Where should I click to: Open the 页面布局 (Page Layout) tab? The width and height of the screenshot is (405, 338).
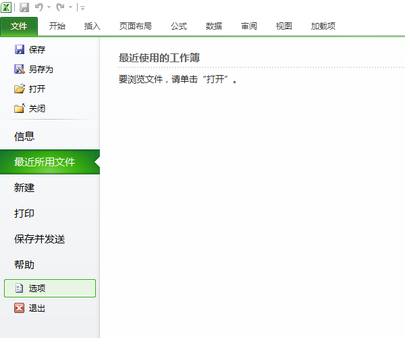point(135,26)
